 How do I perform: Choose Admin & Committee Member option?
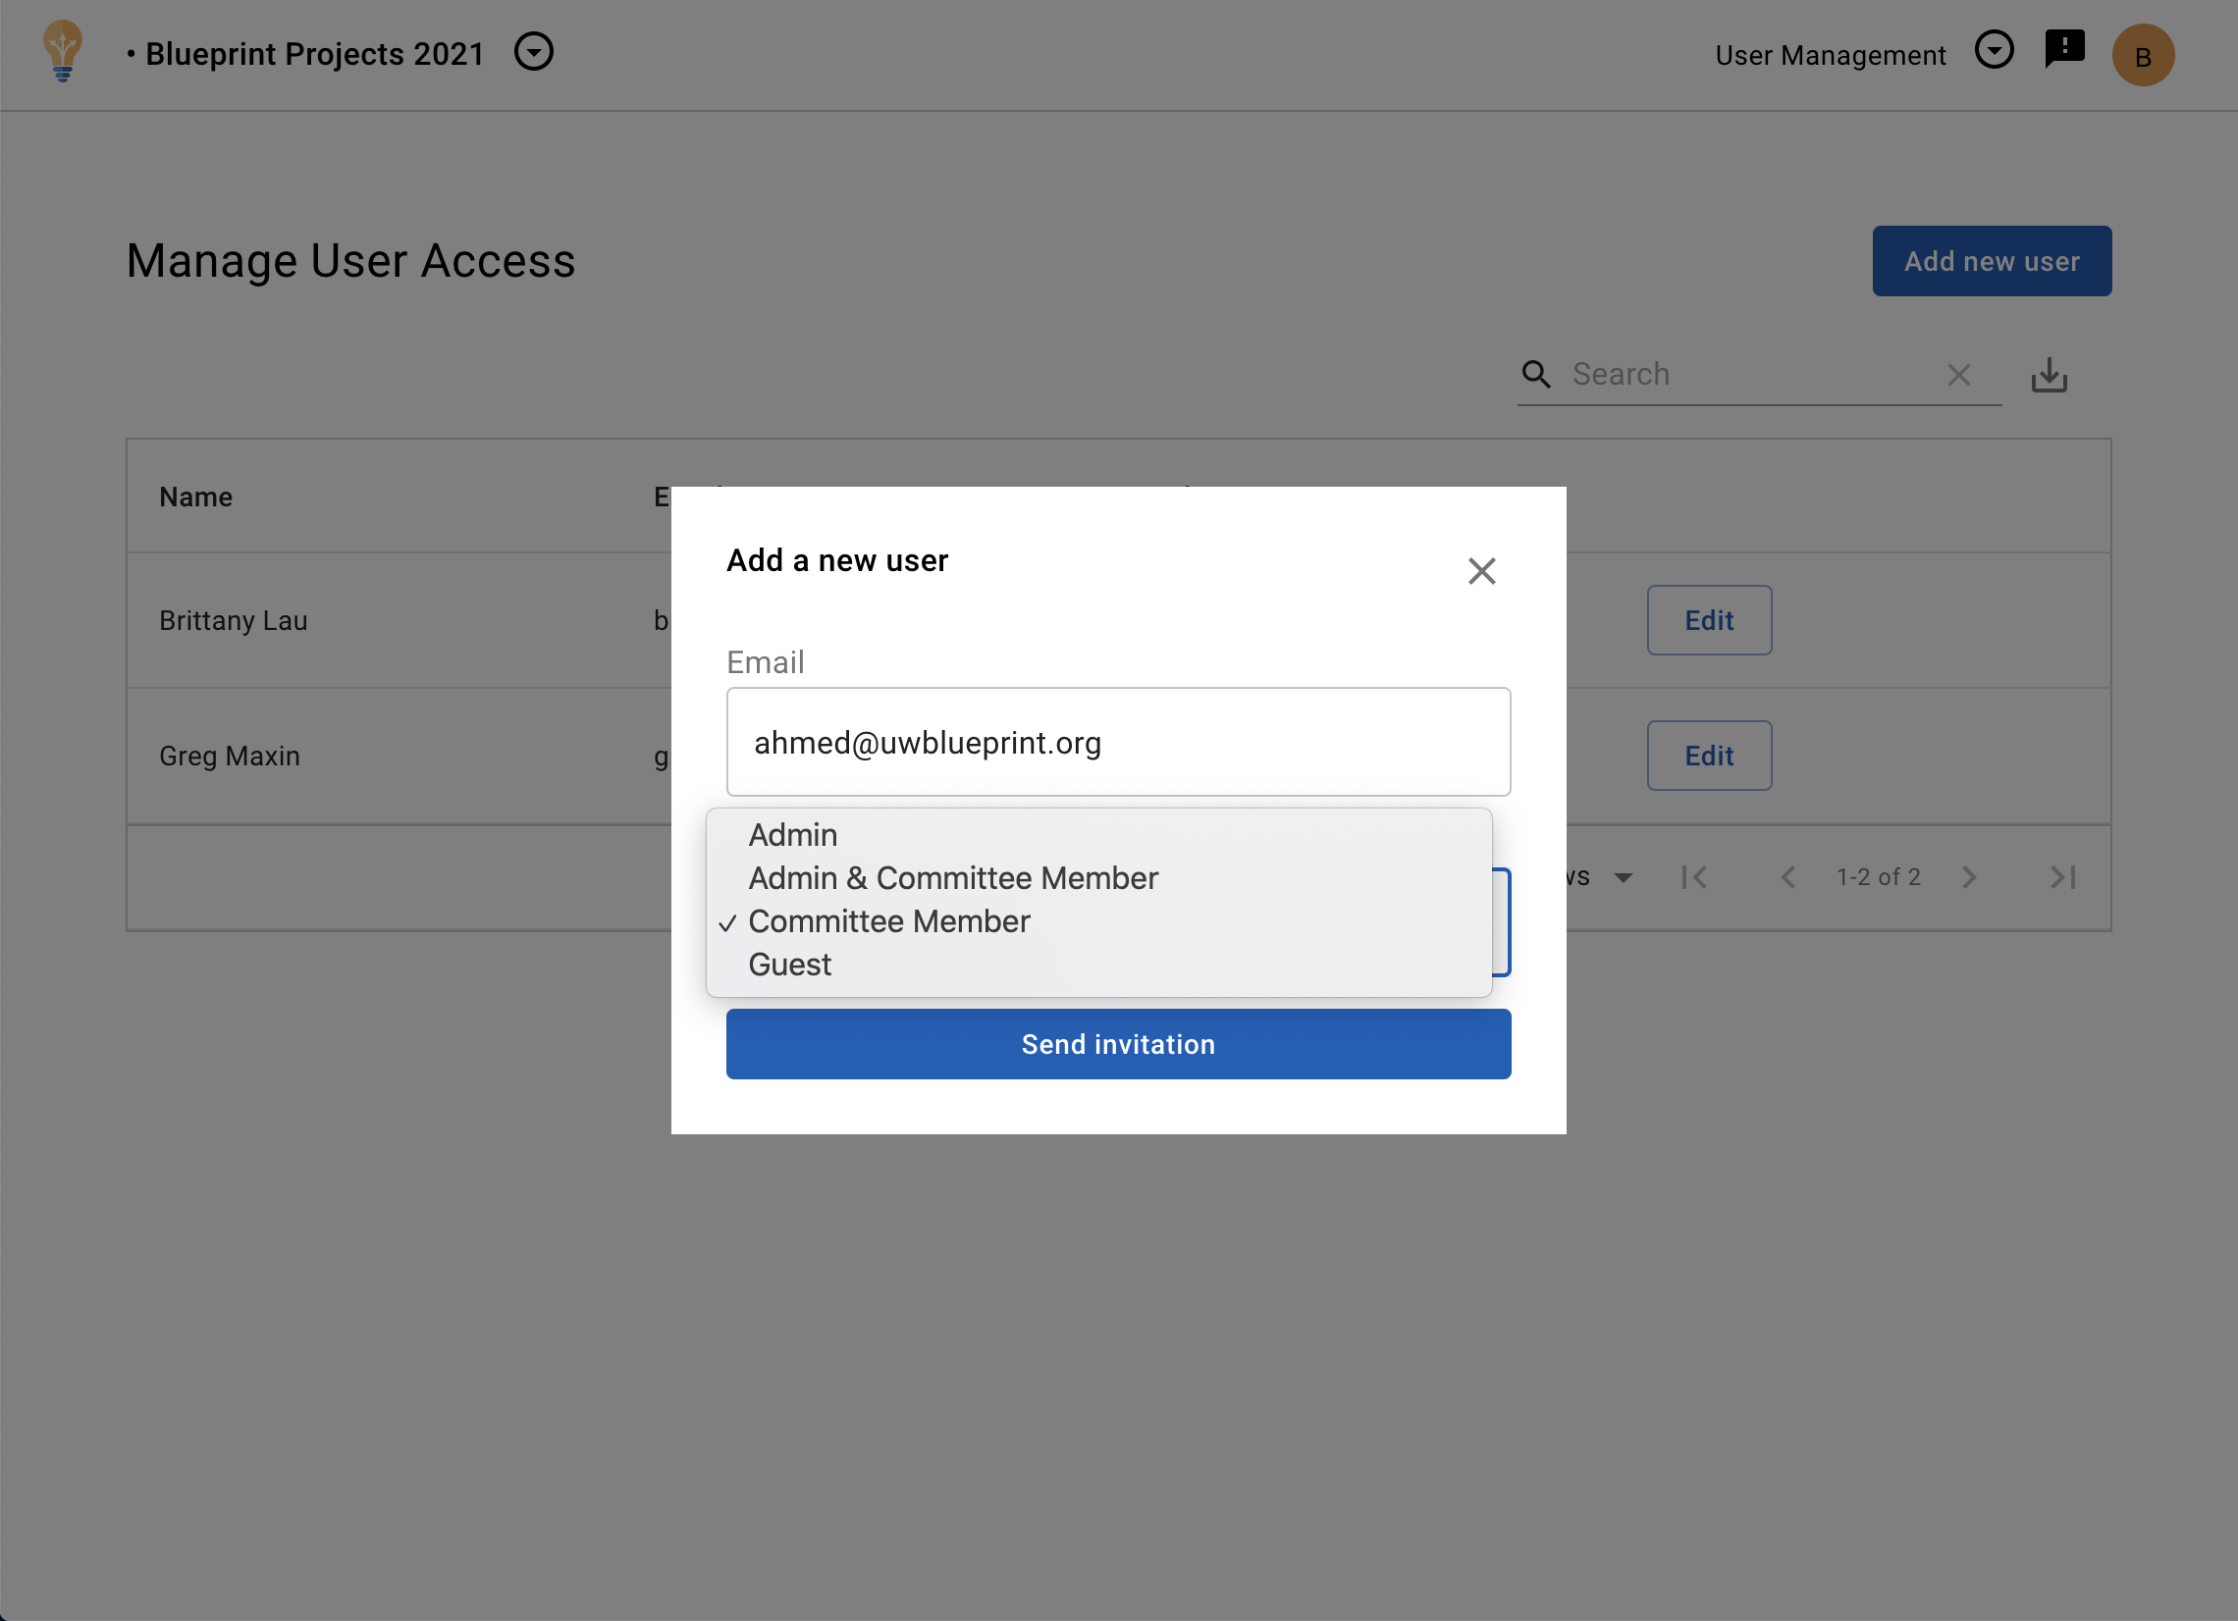(952, 878)
